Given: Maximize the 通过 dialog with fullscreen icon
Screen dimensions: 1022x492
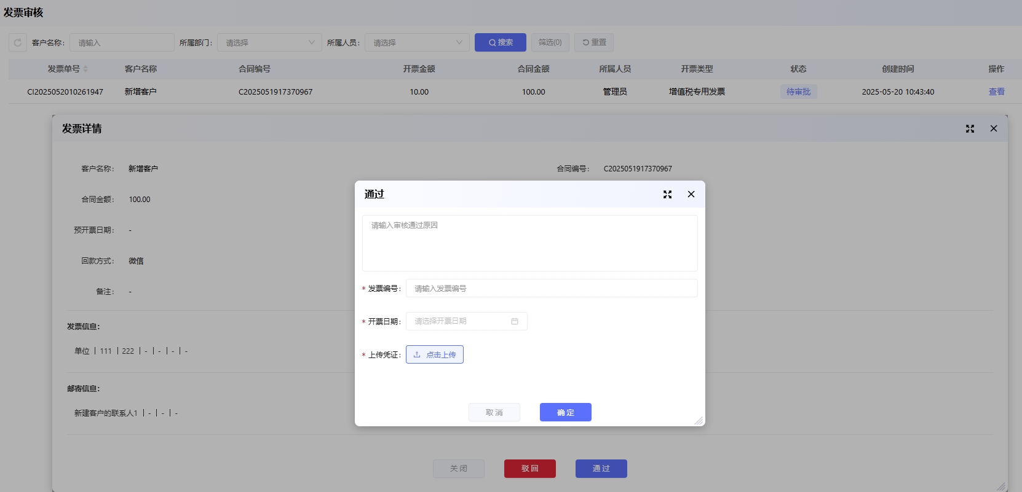Looking at the screenshot, I should pyautogui.click(x=667, y=194).
